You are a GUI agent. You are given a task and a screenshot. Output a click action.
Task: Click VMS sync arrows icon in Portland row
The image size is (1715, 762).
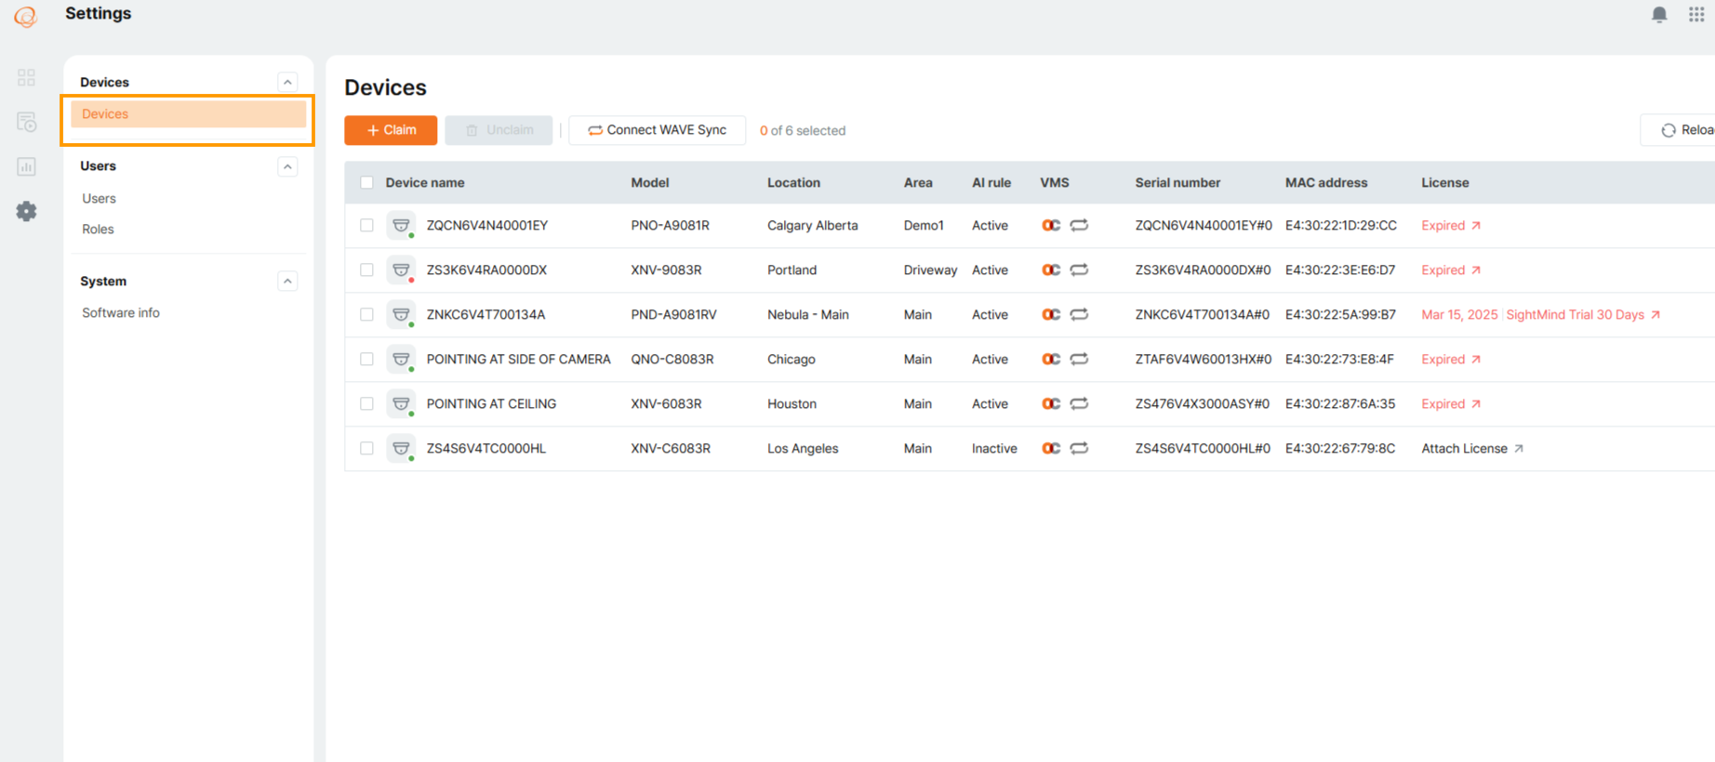click(x=1079, y=269)
